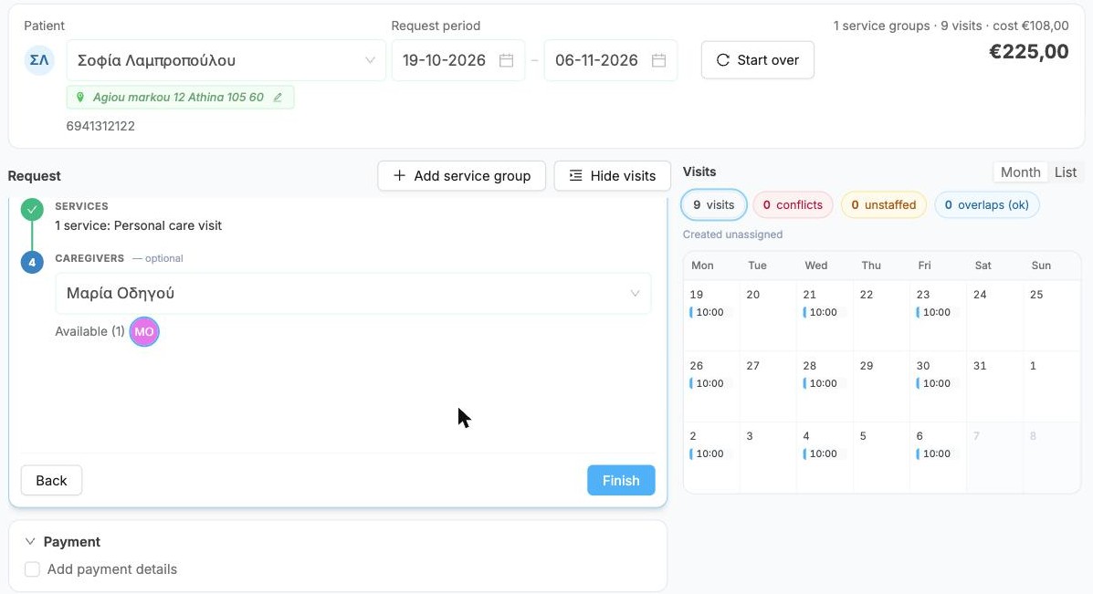The width and height of the screenshot is (1093, 594).
Task: Click the total price €225,00
Action: click(1029, 51)
